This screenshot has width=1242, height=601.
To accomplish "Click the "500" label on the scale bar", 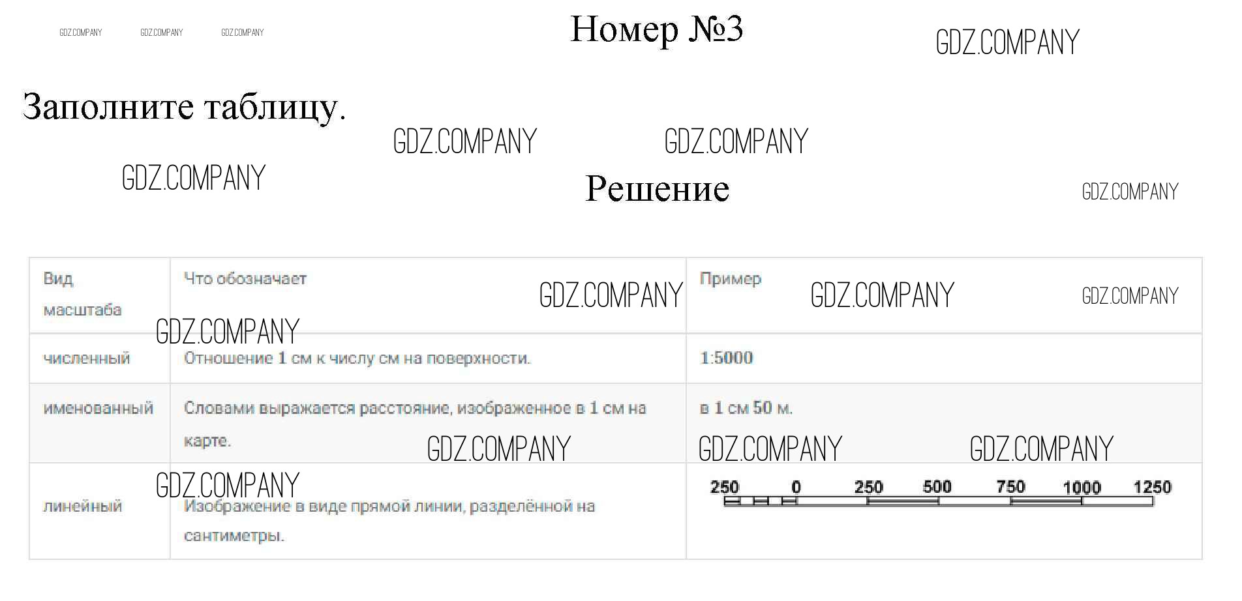I will tap(937, 487).
